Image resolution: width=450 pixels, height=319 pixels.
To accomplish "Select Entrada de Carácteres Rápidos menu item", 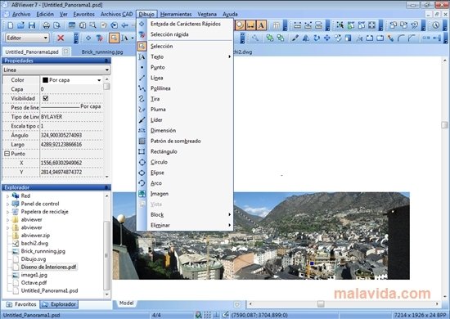I will click(185, 24).
